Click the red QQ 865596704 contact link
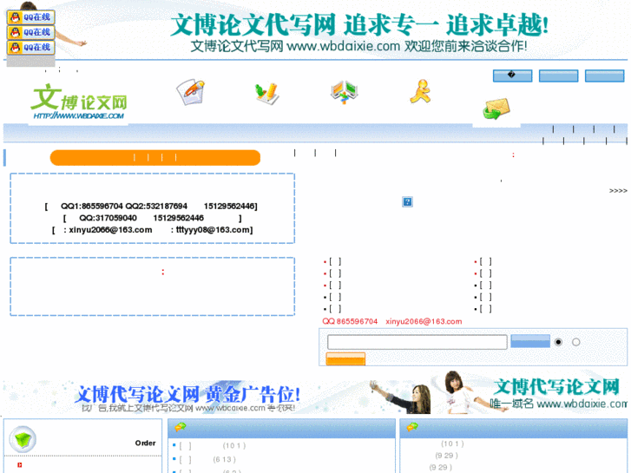Viewport: 631px width, 473px height. tap(350, 322)
